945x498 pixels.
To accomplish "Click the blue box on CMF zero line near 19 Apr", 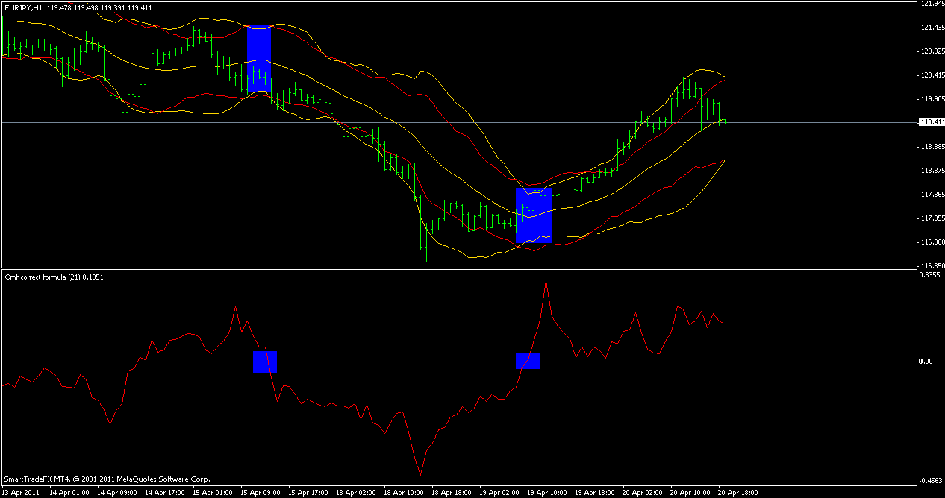I will click(x=528, y=361).
